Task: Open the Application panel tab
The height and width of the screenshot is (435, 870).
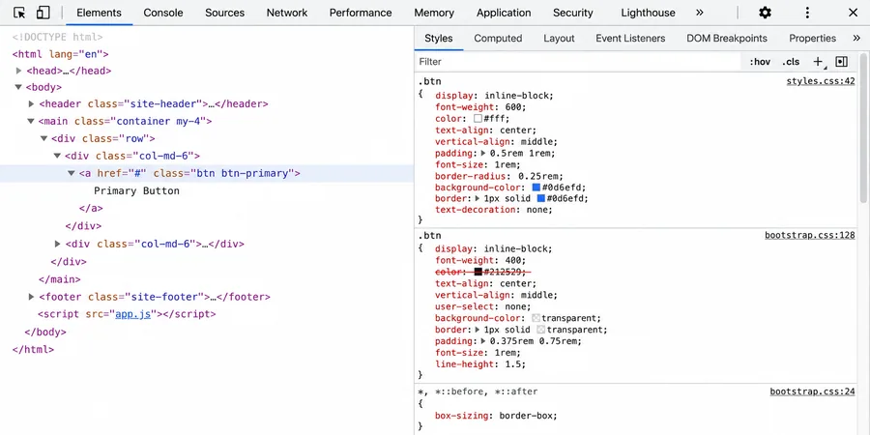Action: [504, 13]
